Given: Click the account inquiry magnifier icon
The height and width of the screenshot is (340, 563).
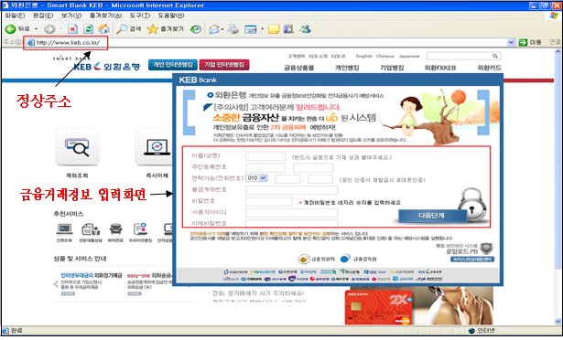Looking at the screenshot, I should [x=77, y=147].
